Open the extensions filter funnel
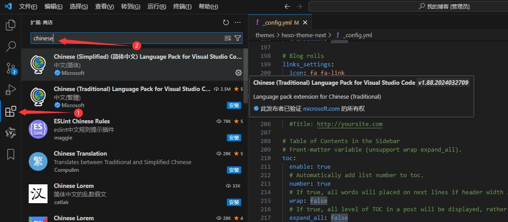Image resolution: width=508 pixels, height=222 pixels. pos(238,38)
